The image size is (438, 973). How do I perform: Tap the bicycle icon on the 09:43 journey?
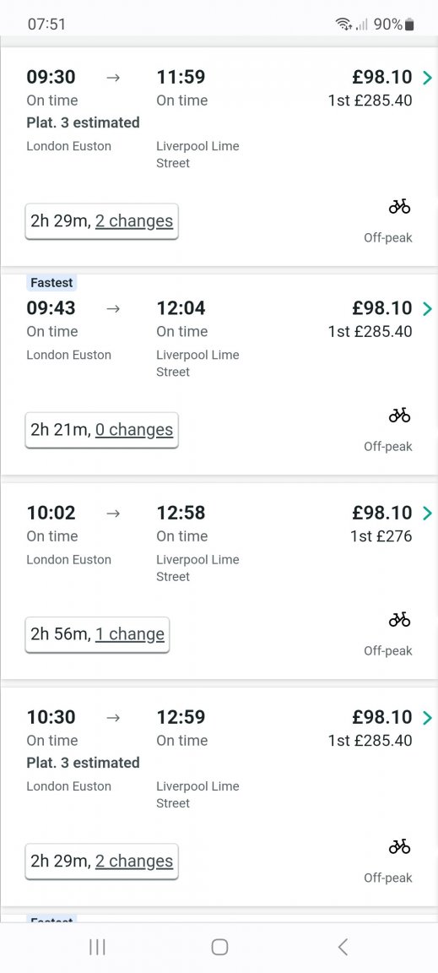[399, 416]
